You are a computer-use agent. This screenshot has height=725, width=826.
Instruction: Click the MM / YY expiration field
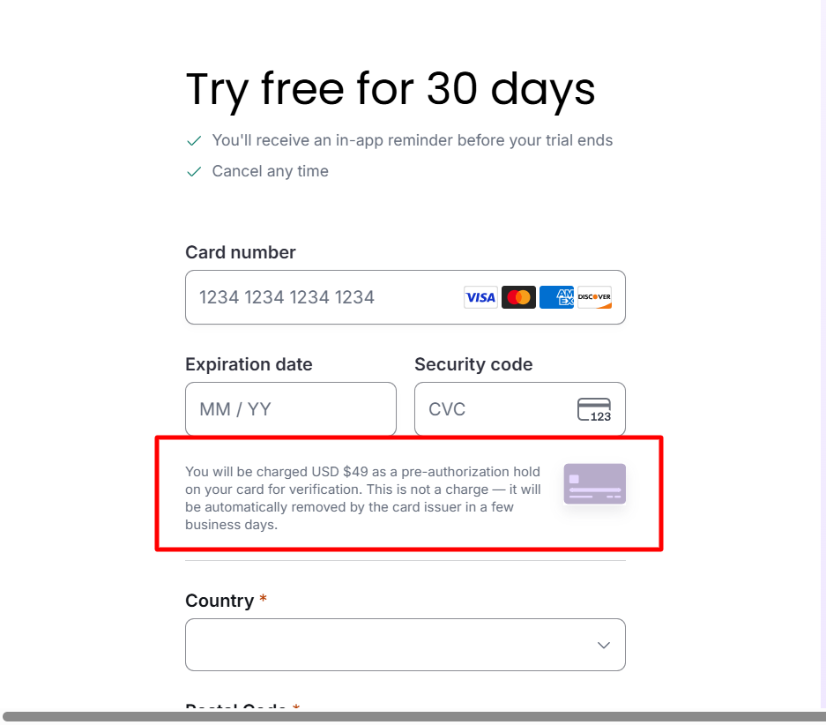pos(291,409)
